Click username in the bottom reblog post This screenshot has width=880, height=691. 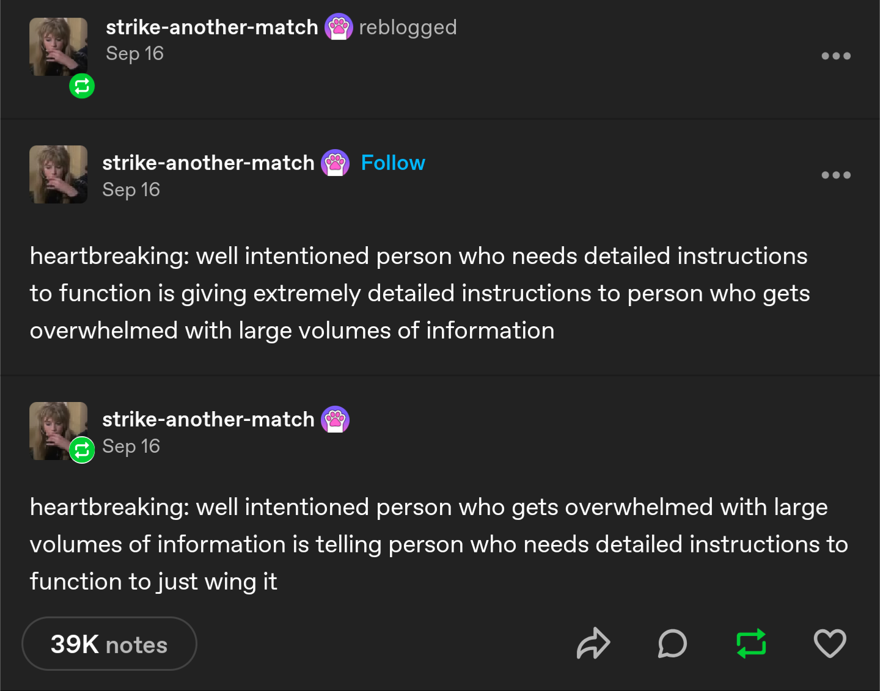click(x=208, y=420)
